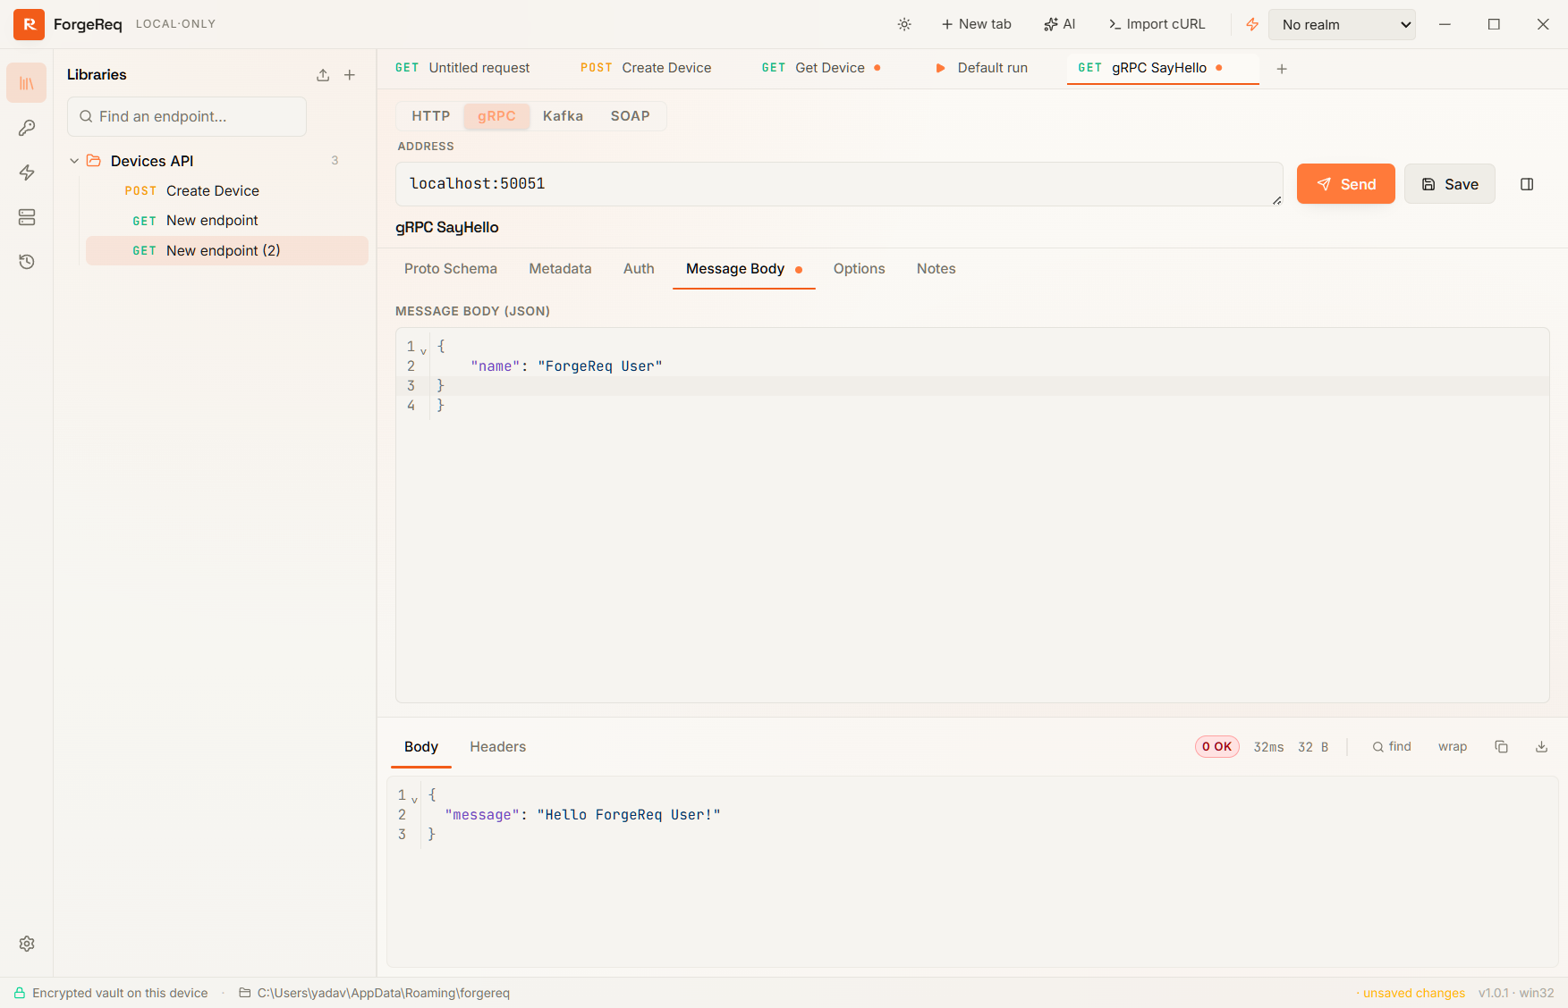The width and height of the screenshot is (1568, 1008).
Task: Open the Default run tab
Action: 982,68
